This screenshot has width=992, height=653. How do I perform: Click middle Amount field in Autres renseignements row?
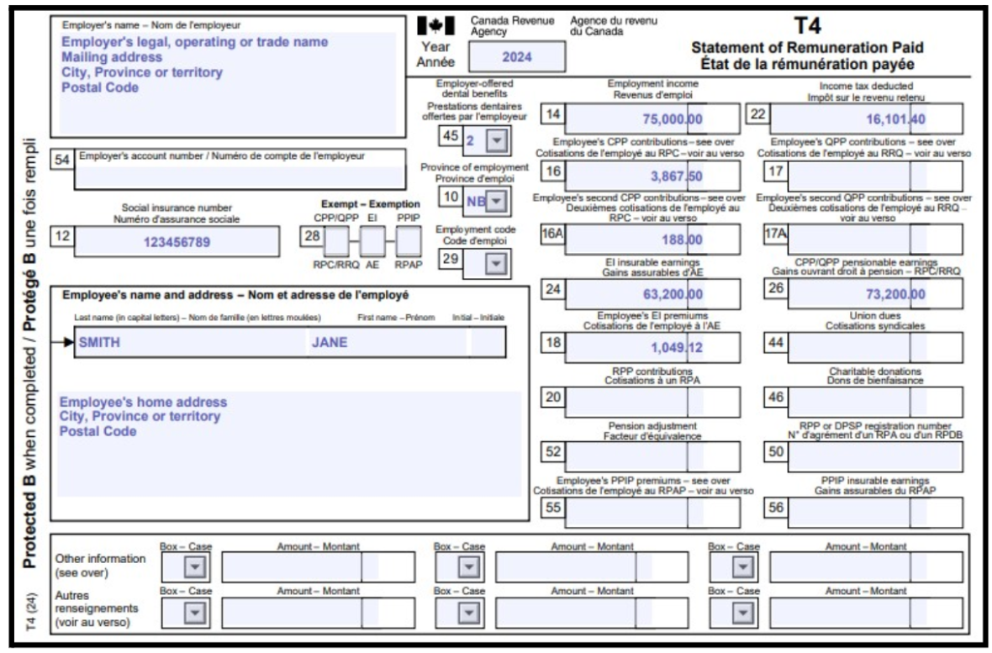point(592,613)
